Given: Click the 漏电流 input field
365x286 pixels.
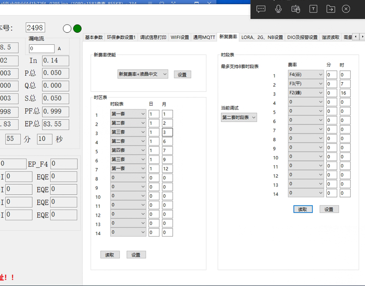Looking at the screenshot, I should click(42, 49).
